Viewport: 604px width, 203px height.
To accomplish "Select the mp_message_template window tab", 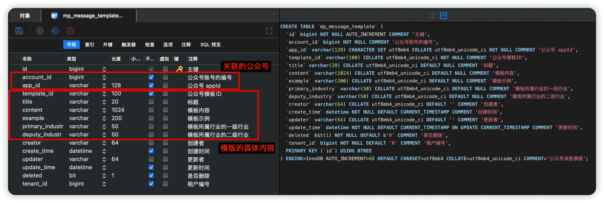I will click(x=89, y=16).
